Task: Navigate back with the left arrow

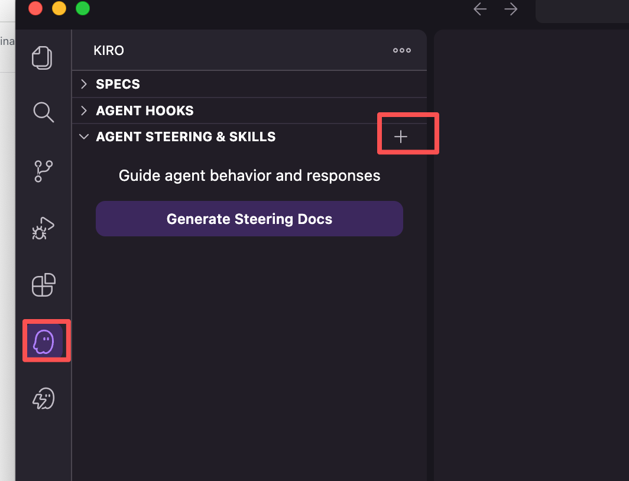Action: (480, 9)
